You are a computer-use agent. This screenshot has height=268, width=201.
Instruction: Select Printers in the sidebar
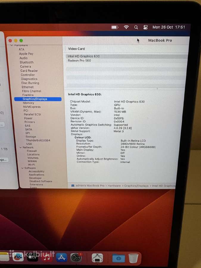(29, 122)
